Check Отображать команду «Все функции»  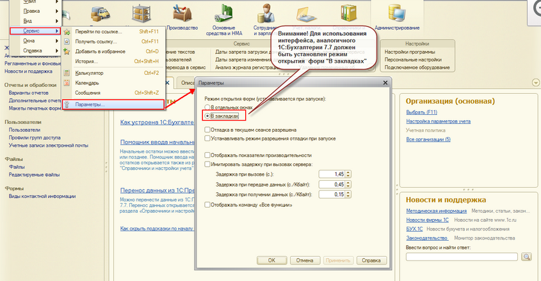pos(207,205)
